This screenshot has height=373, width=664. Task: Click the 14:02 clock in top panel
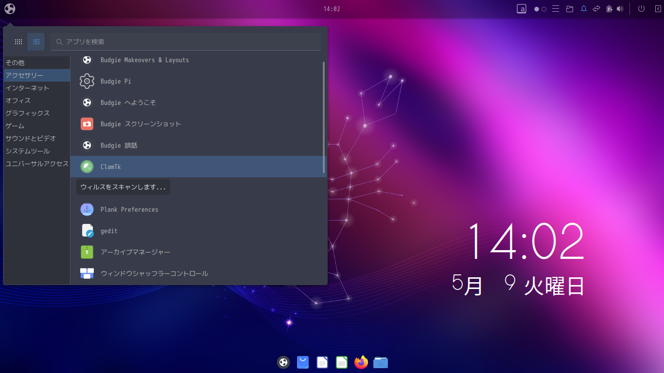pos(332,9)
